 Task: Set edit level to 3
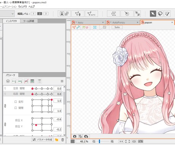tap(46, 14)
